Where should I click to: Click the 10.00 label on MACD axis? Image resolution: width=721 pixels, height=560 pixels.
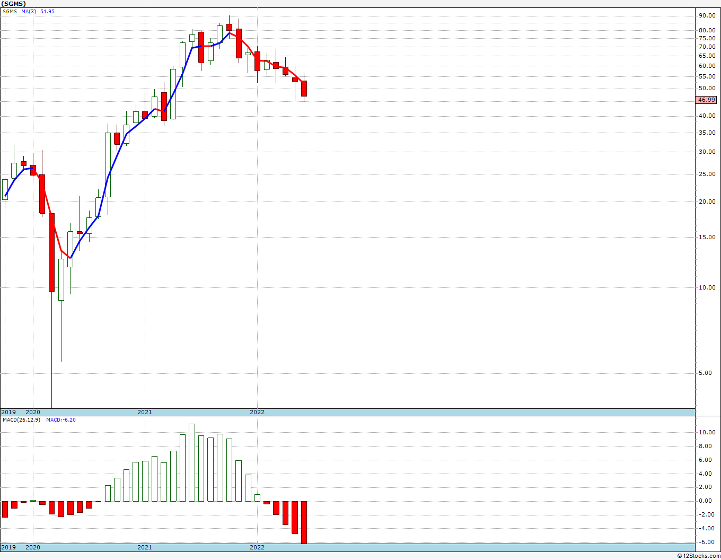[x=707, y=433]
